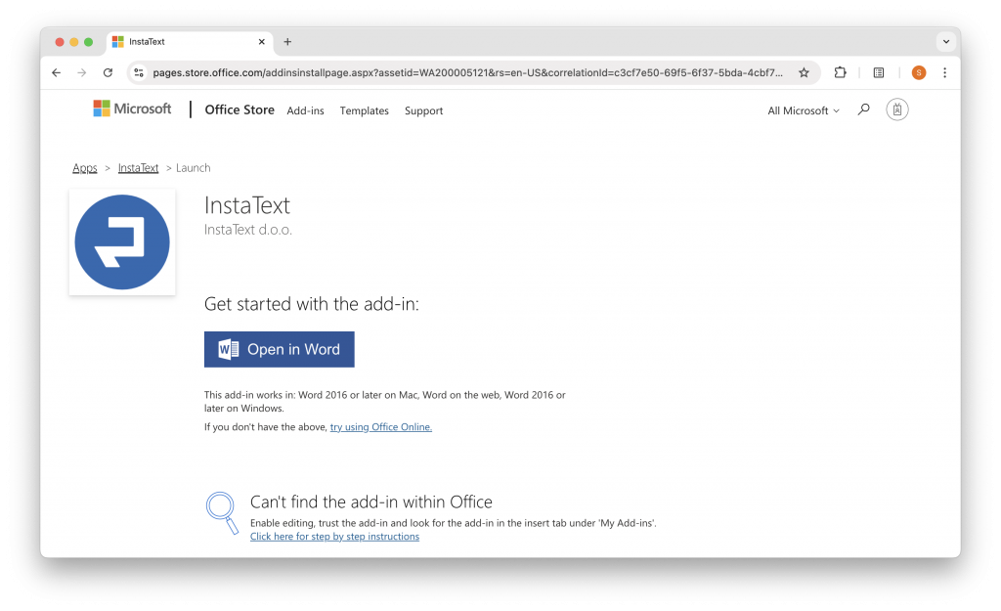The width and height of the screenshot is (1001, 611).
Task: Go to InstaText breadcrumb link
Action: pyautogui.click(x=138, y=168)
